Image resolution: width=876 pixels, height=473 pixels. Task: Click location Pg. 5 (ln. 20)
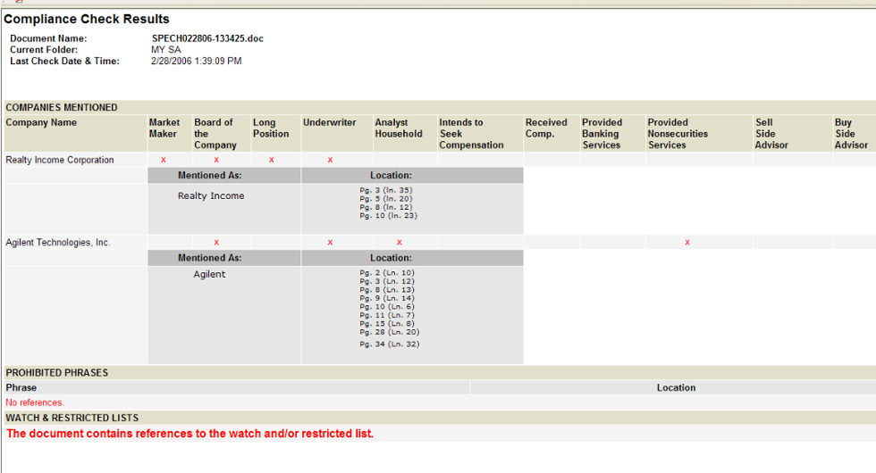click(386, 198)
